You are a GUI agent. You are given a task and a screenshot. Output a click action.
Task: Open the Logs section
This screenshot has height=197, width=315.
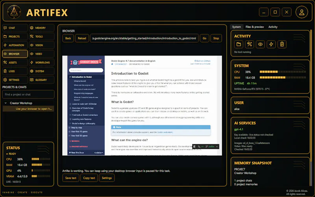coord(15,71)
